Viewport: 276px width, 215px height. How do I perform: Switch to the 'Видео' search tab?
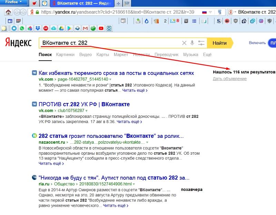click(x=85, y=54)
